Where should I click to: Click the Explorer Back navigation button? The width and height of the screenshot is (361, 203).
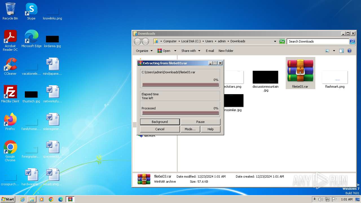[137, 41]
